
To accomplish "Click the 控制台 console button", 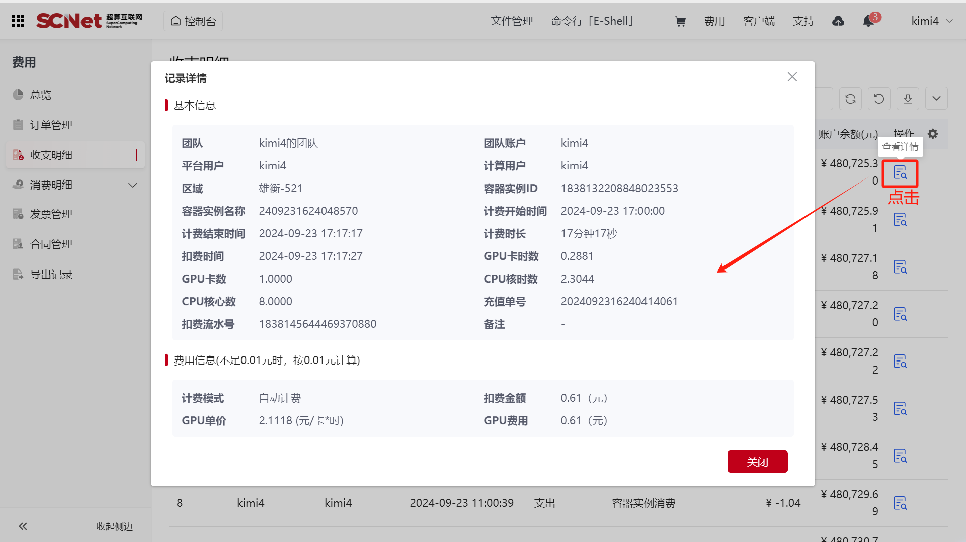I will (x=193, y=21).
